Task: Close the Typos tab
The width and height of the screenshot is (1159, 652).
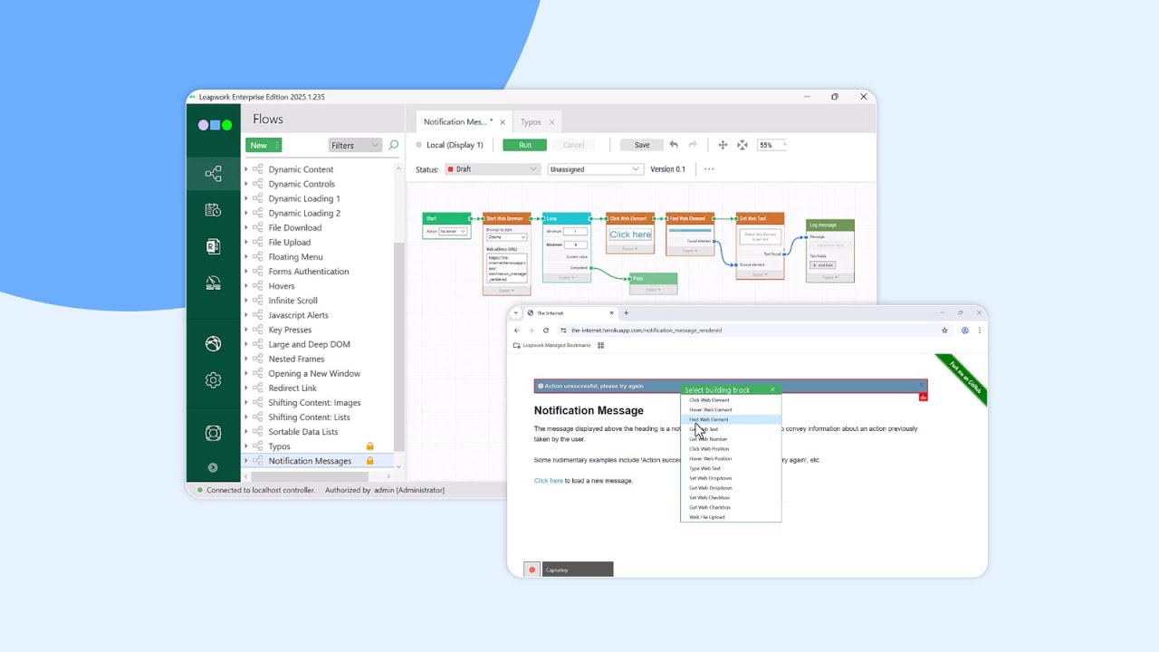Action: tap(551, 122)
